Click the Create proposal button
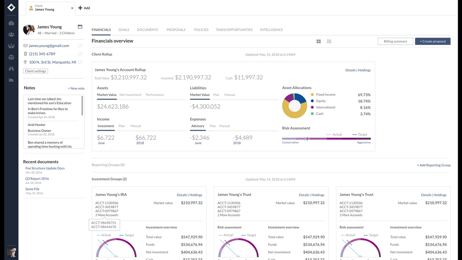Image resolution: width=462 pixels, height=260 pixels. tap(432, 41)
